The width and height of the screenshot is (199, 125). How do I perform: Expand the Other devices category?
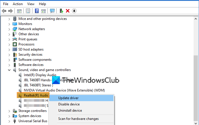[9, 34]
